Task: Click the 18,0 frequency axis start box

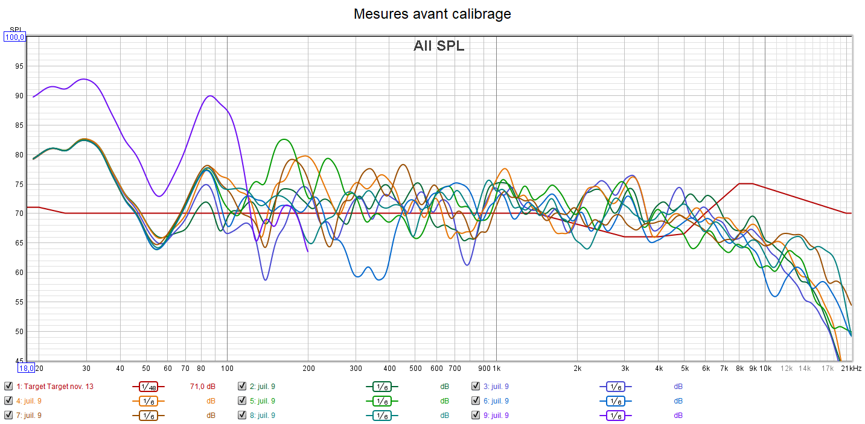Action: tap(26, 368)
